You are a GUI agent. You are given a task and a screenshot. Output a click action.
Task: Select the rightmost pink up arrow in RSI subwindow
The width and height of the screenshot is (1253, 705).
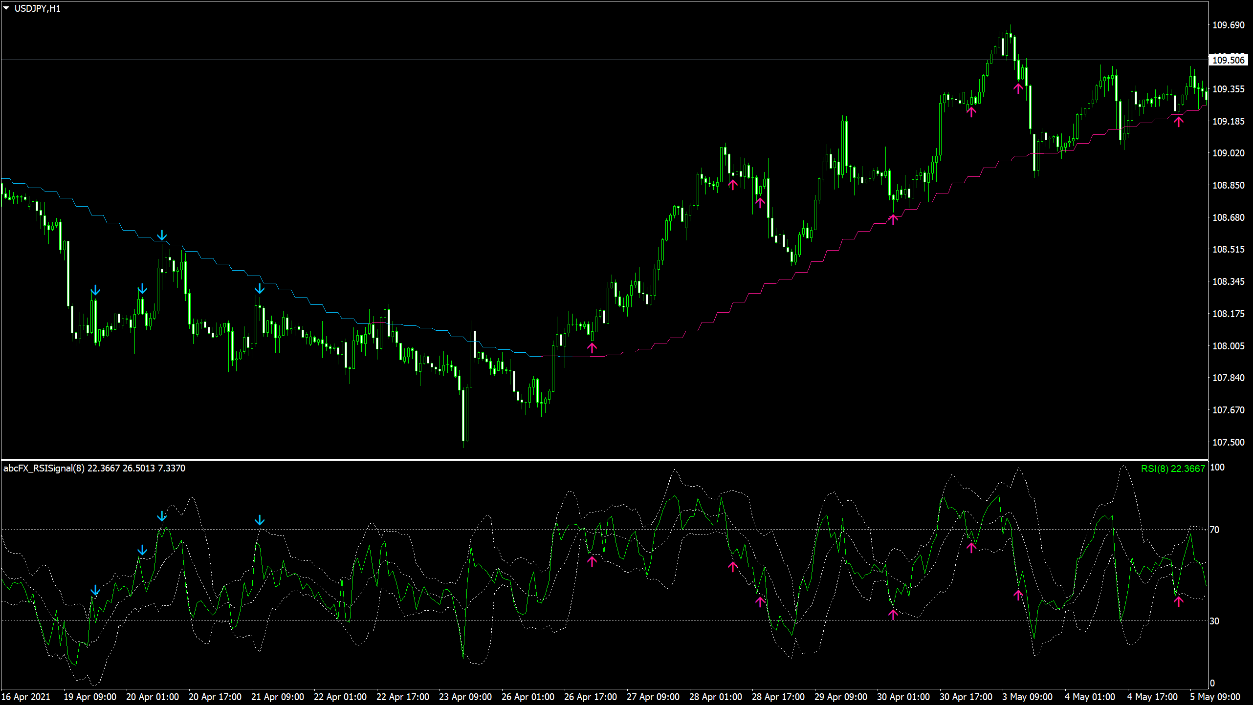(1178, 601)
